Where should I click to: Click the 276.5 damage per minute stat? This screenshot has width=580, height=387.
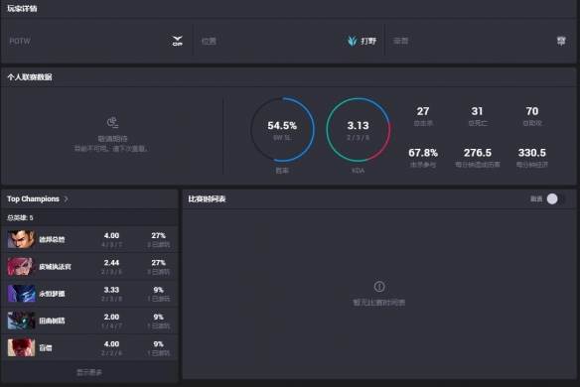click(478, 158)
